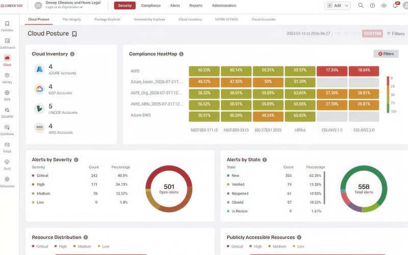Select the Cloud sidebar icon
The image size is (408, 255).
point(7,58)
